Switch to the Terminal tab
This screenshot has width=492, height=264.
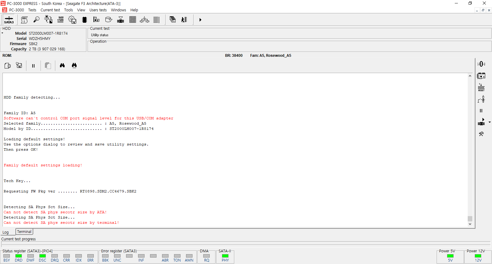click(x=24, y=232)
